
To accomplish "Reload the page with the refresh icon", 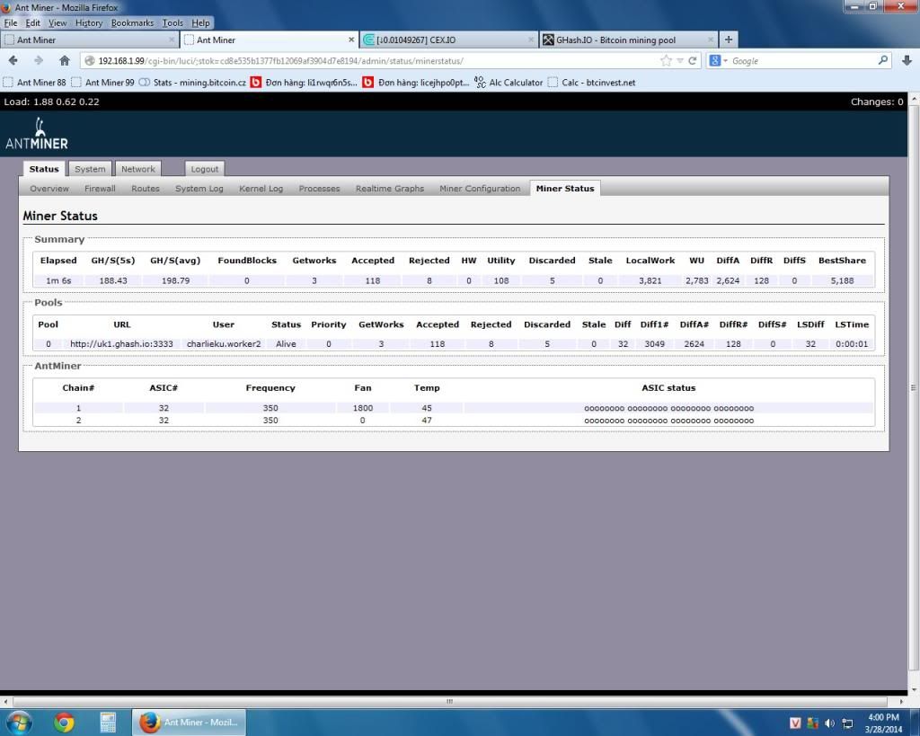I will point(693,61).
